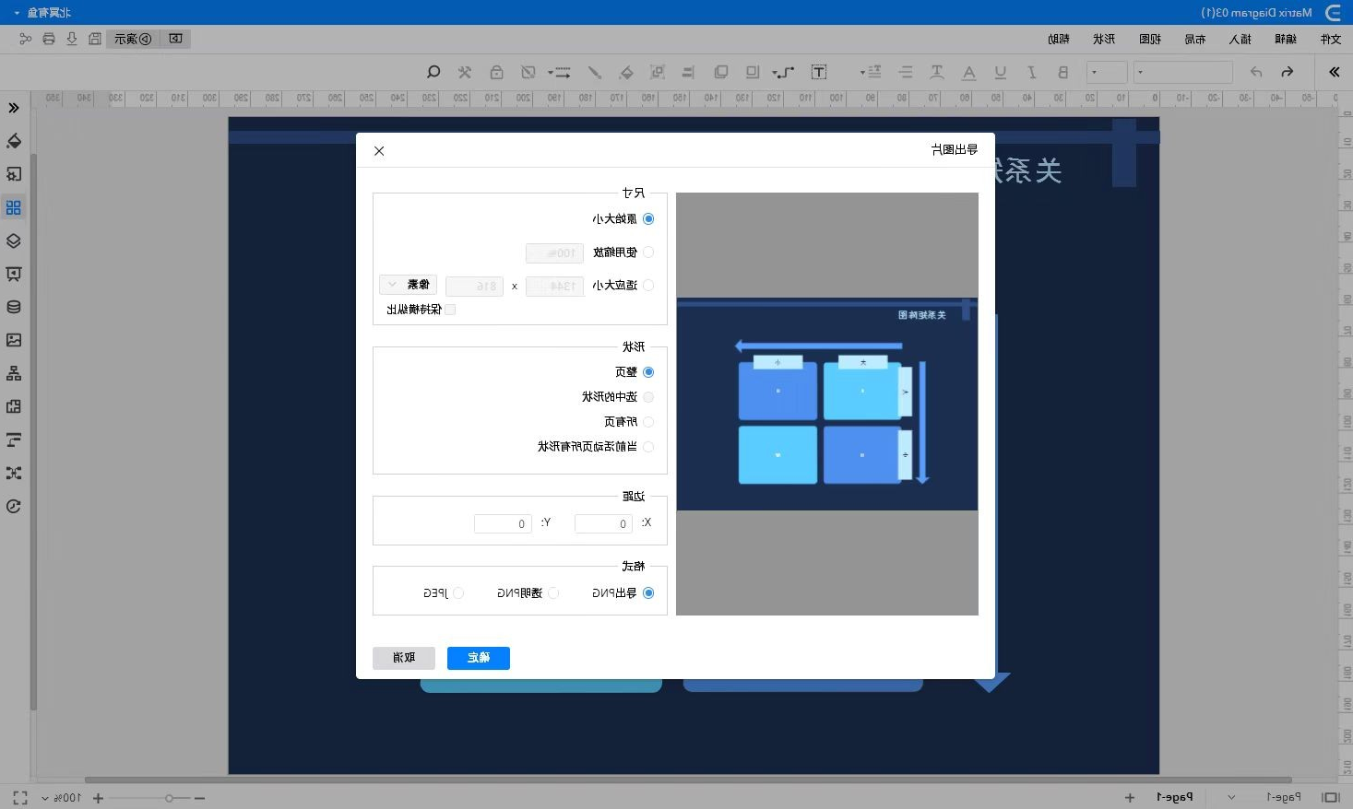Screen dimensions: 1353x809
Task: Select 当前活动页所有形状 radio button
Action: click(648, 447)
